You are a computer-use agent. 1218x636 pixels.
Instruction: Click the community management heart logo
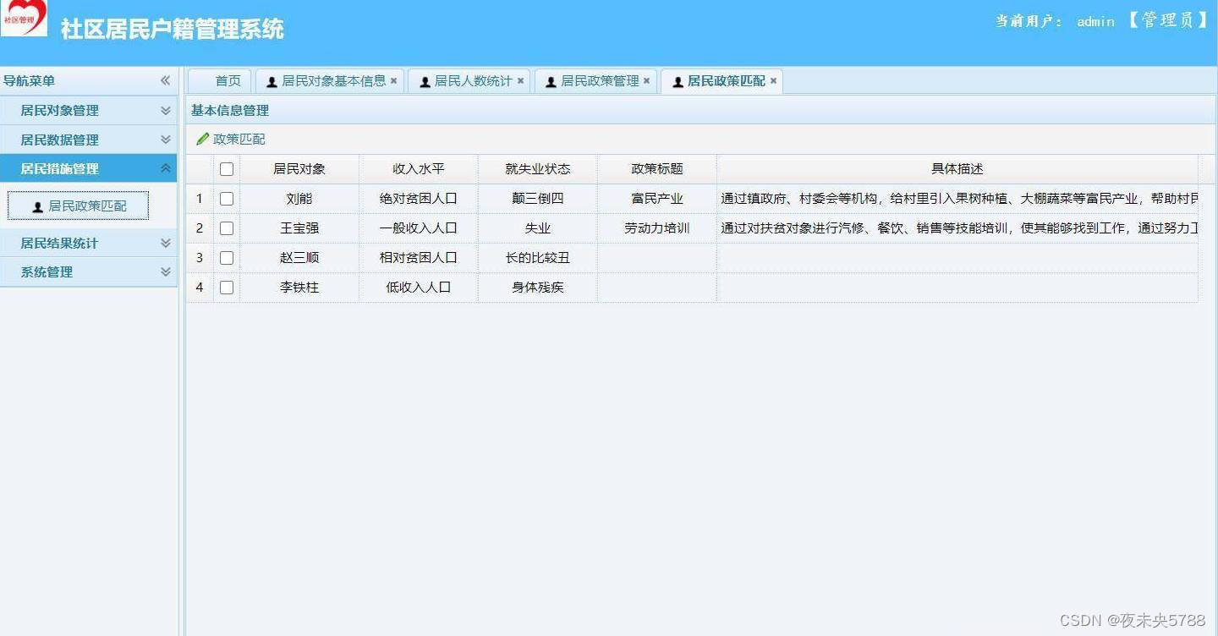(x=24, y=18)
